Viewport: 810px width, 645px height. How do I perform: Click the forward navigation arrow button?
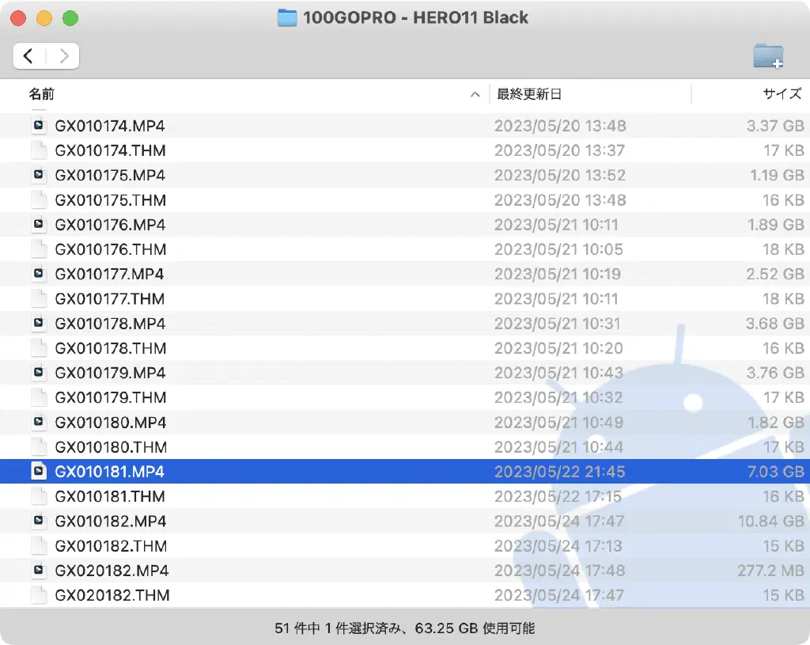(63, 55)
